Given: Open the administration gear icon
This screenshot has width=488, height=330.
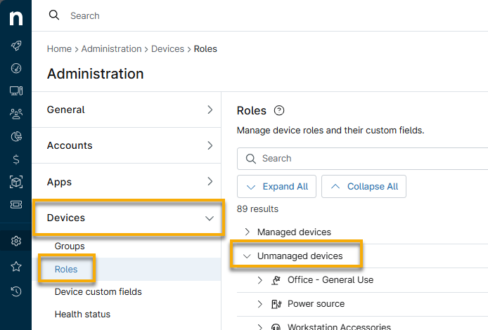Looking at the screenshot, I should tap(16, 241).
